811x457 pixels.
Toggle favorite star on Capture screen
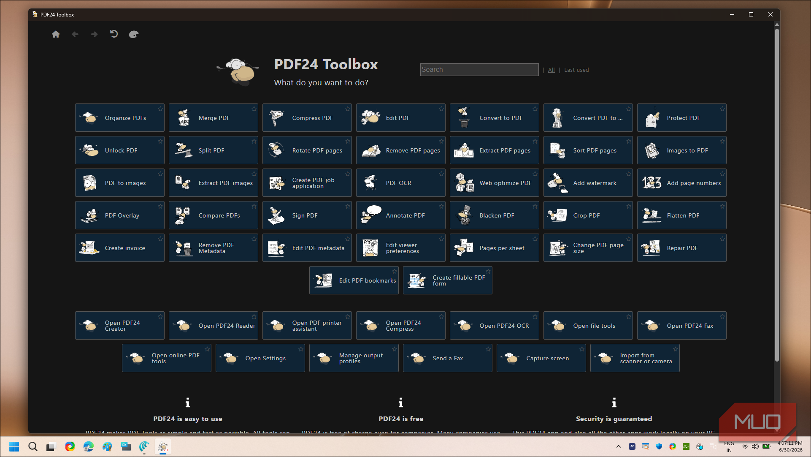click(x=582, y=349)
